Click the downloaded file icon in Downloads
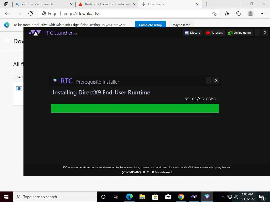The height and width of the screenshot is (202, 270). pos(19,88)
